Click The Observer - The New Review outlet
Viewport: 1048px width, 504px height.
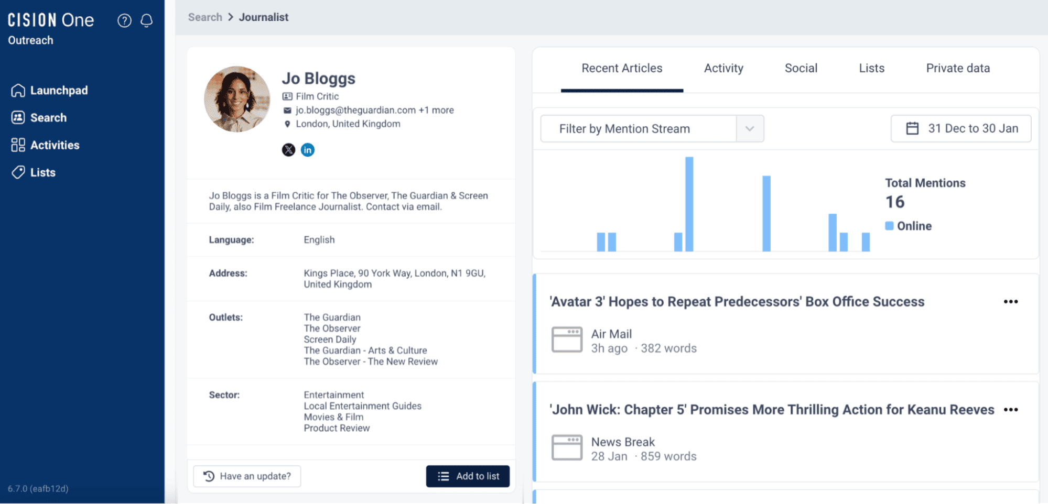coord(371,361)
